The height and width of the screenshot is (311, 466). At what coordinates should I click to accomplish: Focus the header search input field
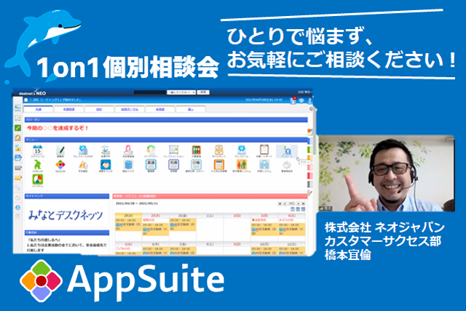click(149, 92)
